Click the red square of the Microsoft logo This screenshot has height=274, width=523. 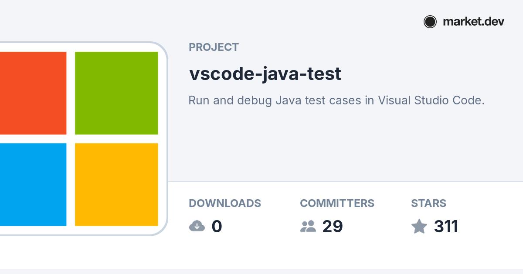click(x=33, y=93)
